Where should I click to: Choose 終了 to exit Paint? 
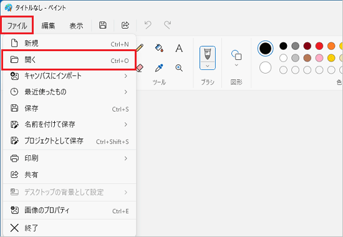(x=70, y=228)
